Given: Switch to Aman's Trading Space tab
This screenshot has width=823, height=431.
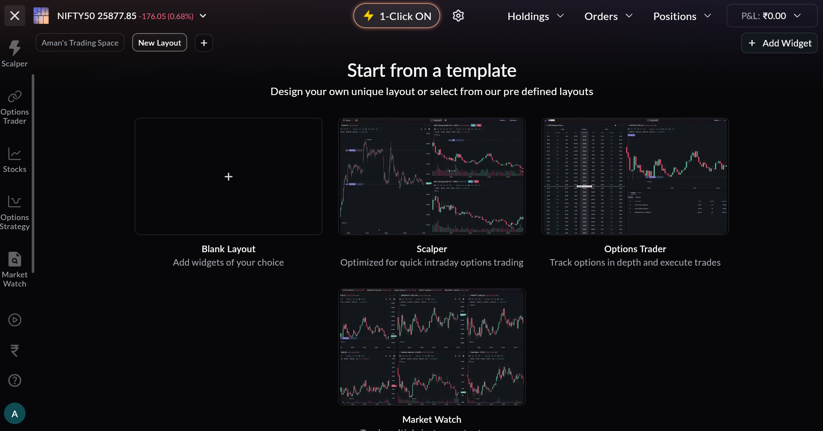Looking at the screenshot, I should (80, 43).
